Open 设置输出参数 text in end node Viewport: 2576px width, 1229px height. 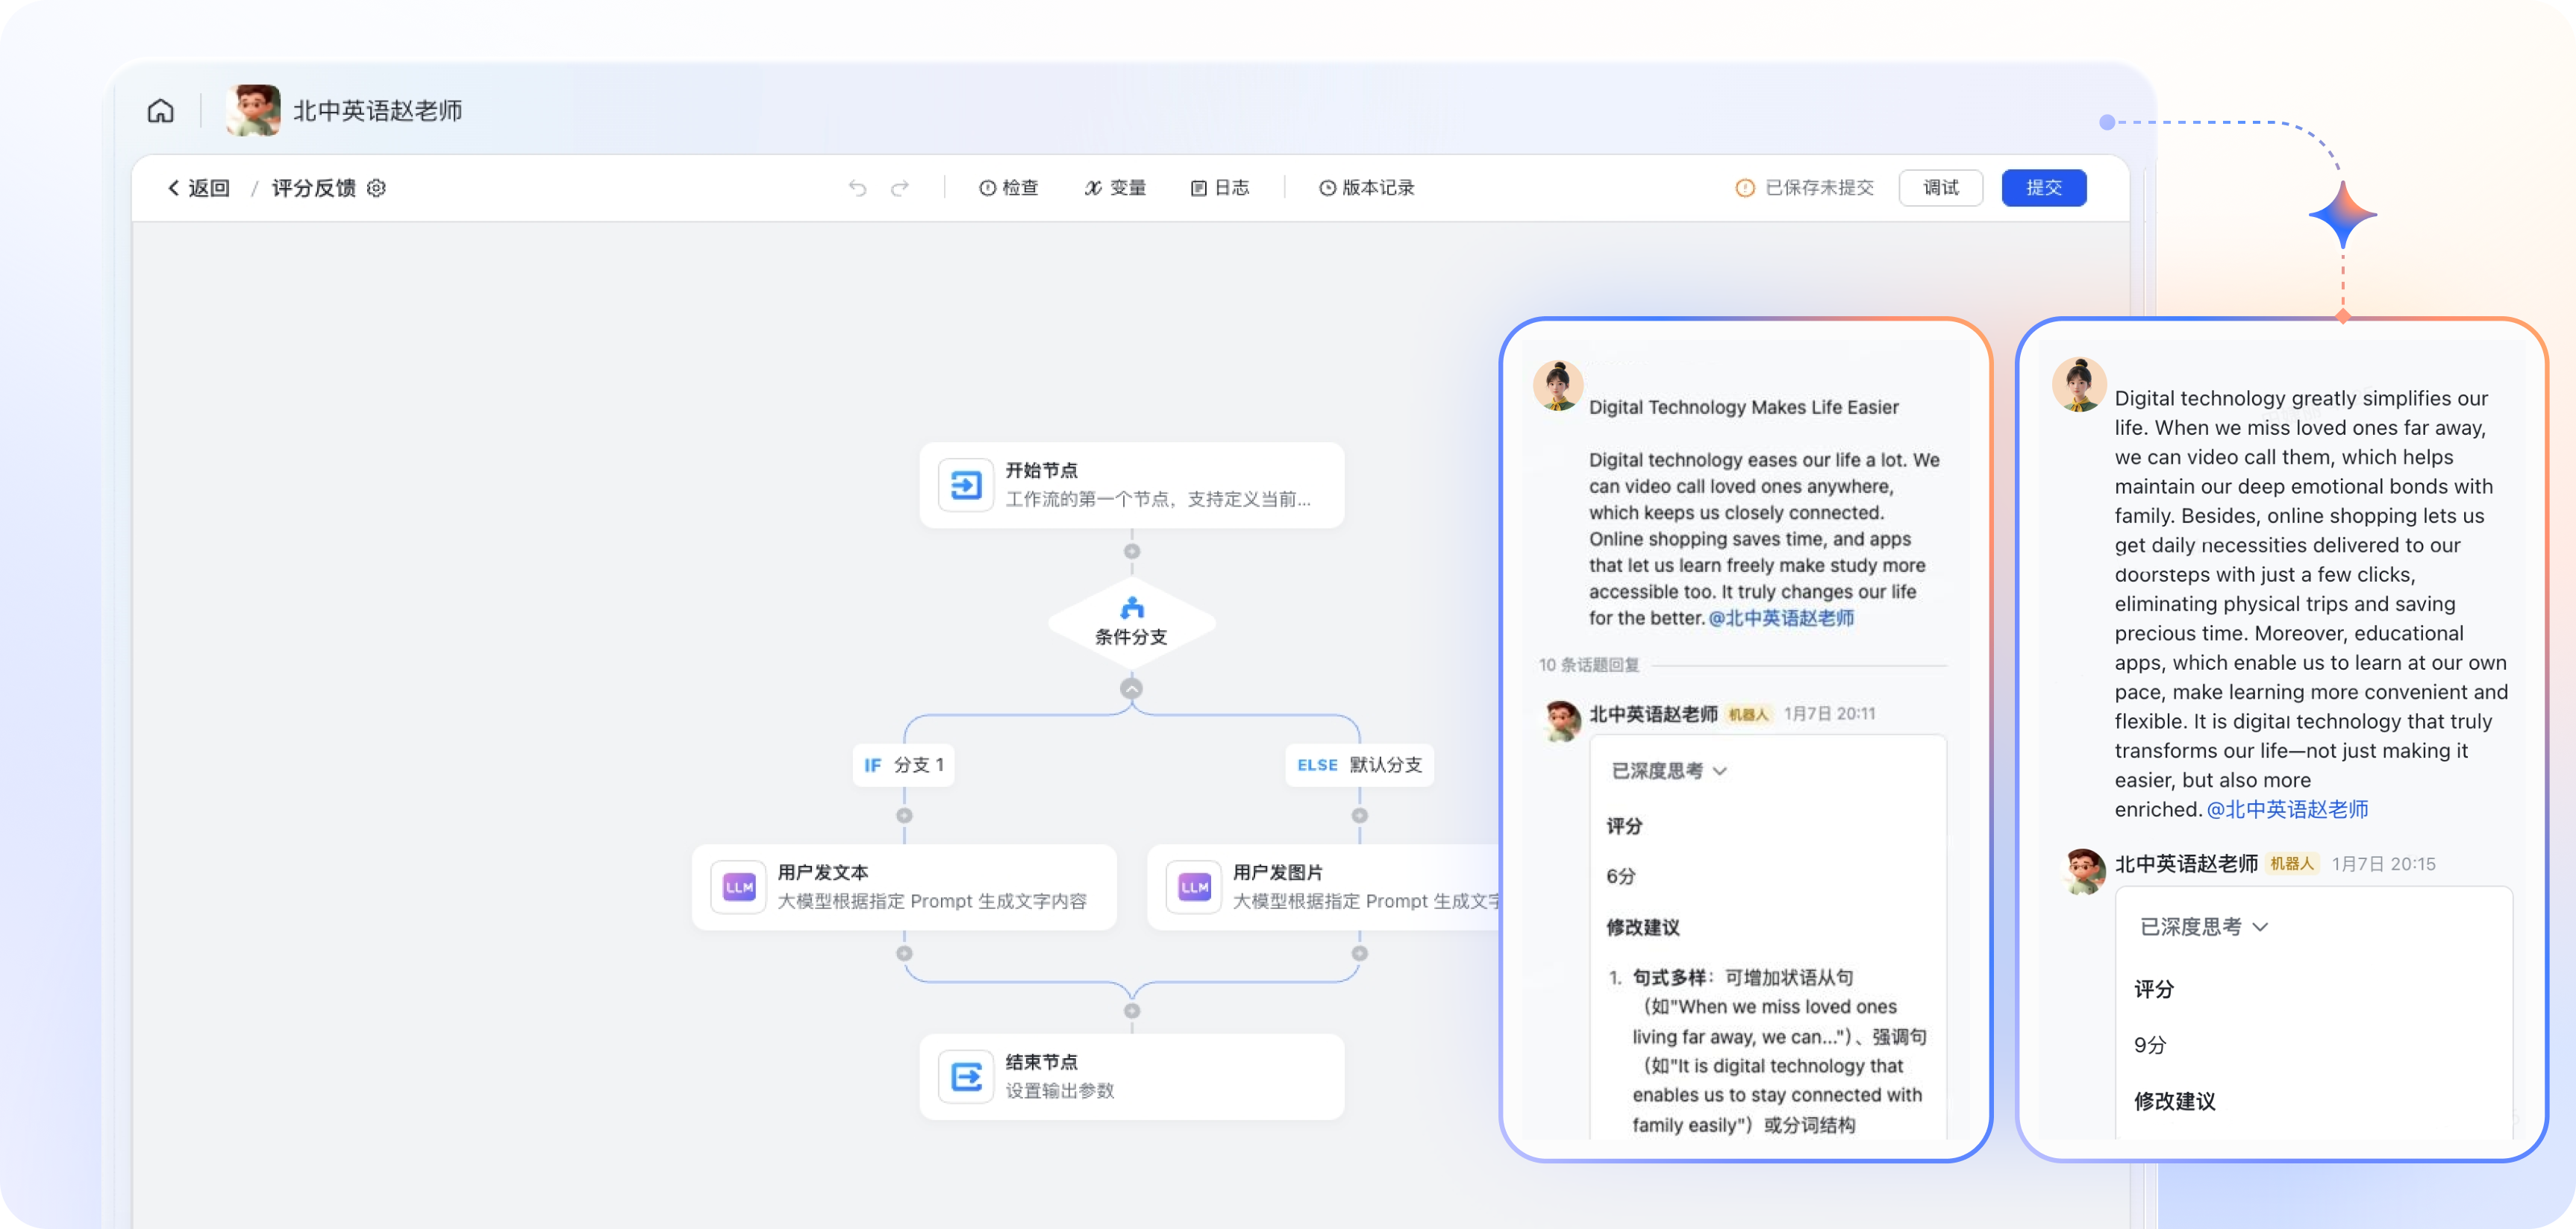coord(1059,1090)
